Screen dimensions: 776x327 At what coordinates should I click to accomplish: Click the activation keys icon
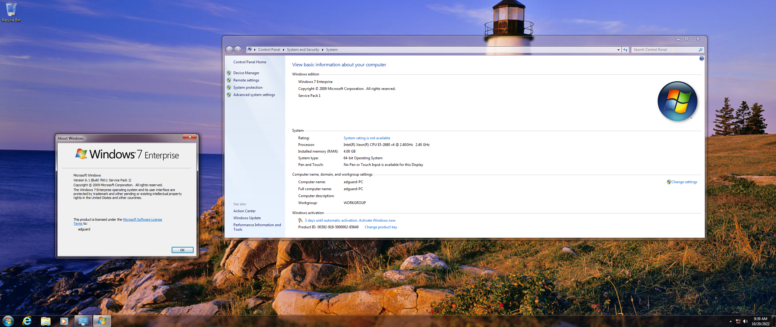(x=300, y=220)
